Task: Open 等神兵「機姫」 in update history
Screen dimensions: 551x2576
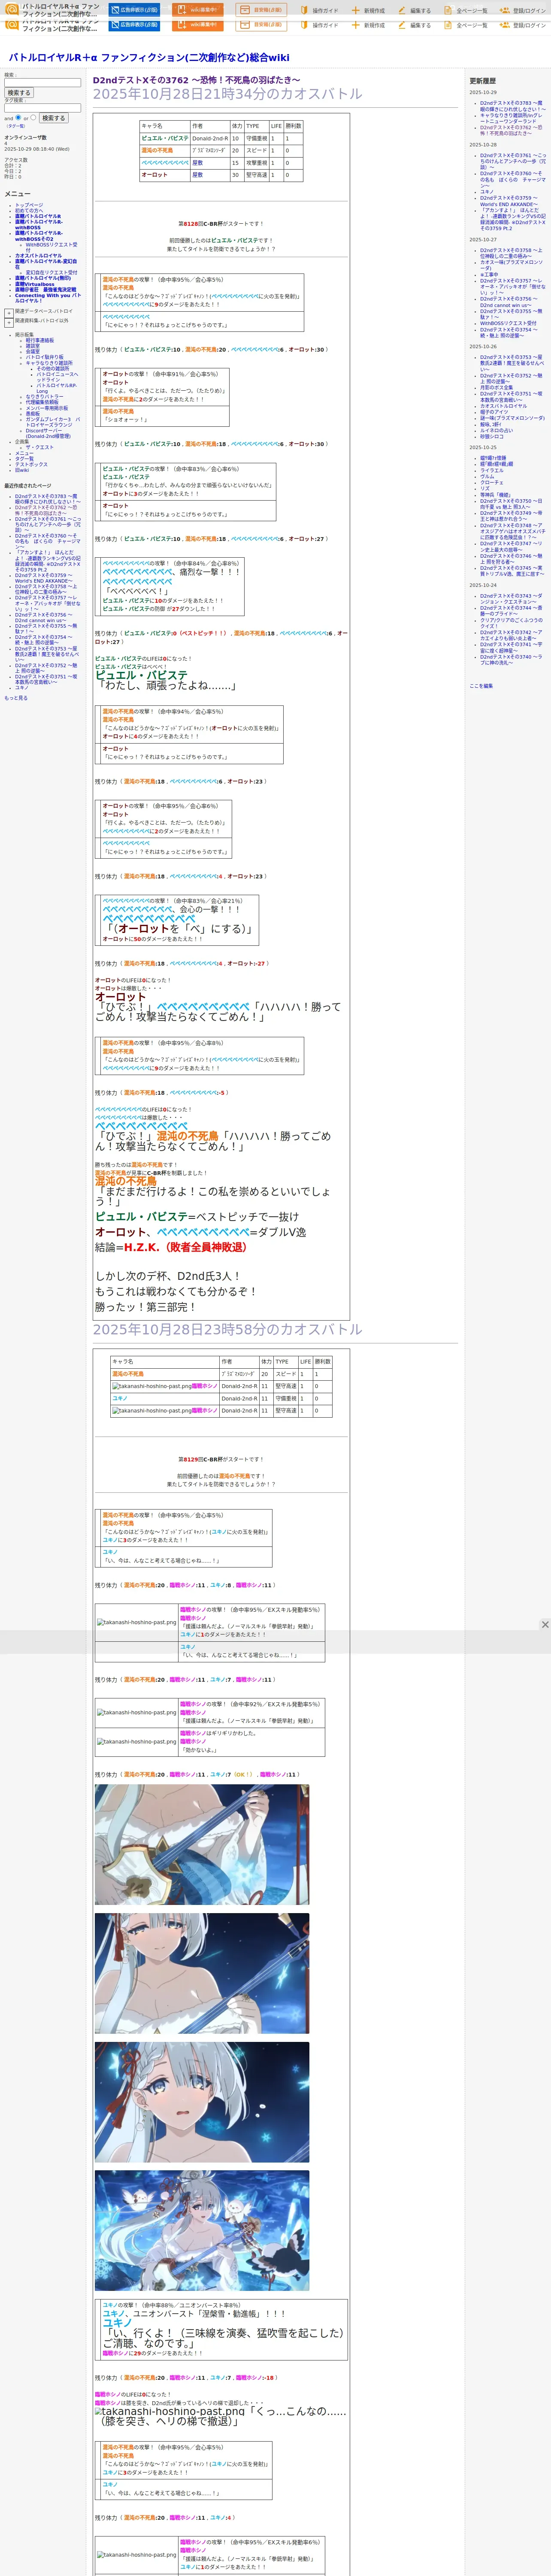Action: [x=495, y=495]
